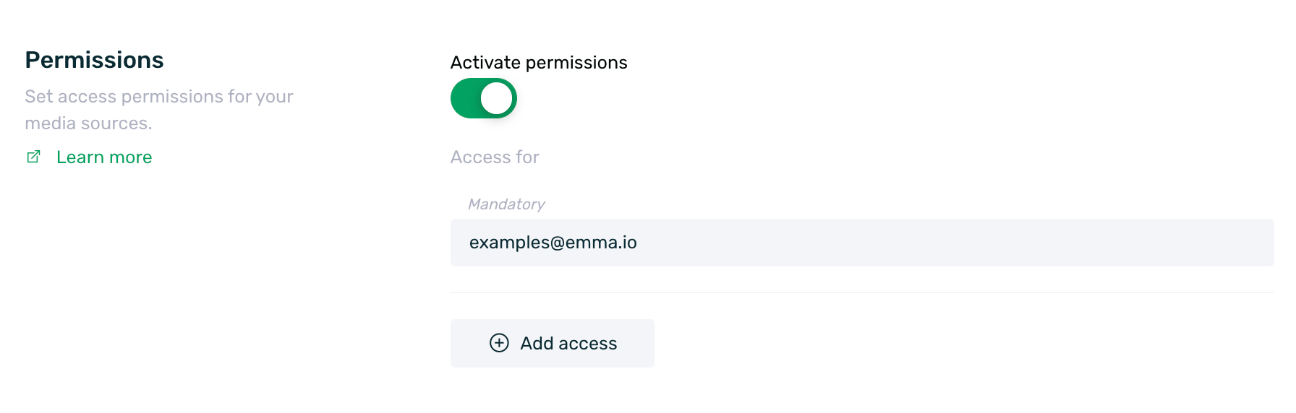Viewport: 1296px width, 413px height.
Task: Focus the examples@emma.io input field
Action: [x=862, y=243]
